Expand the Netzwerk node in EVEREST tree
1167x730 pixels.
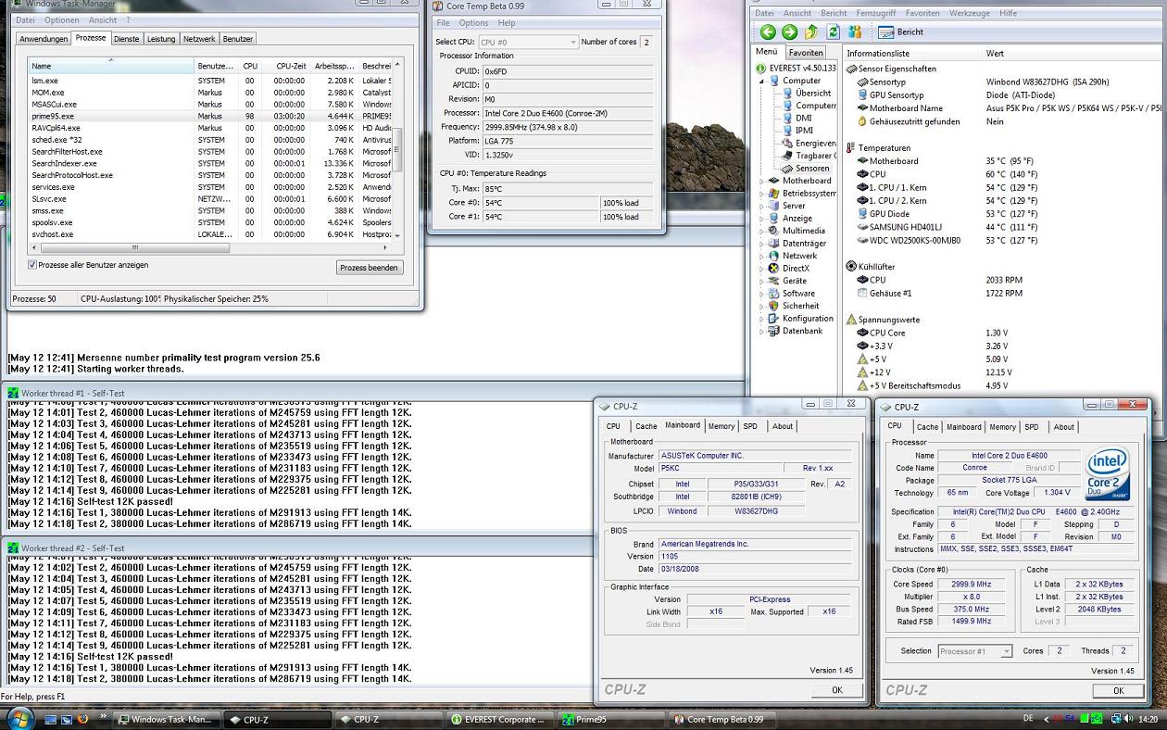763,256
